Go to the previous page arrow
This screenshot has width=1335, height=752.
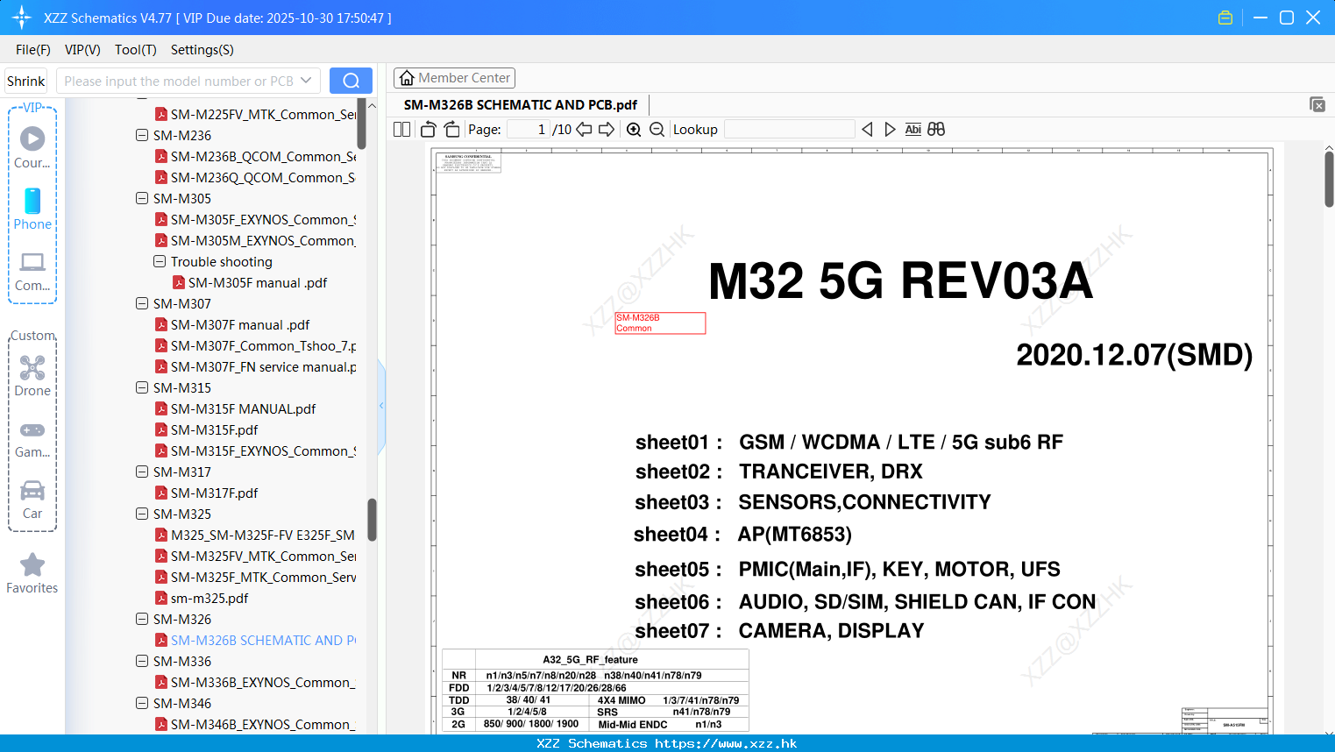[x=584, y=130]
